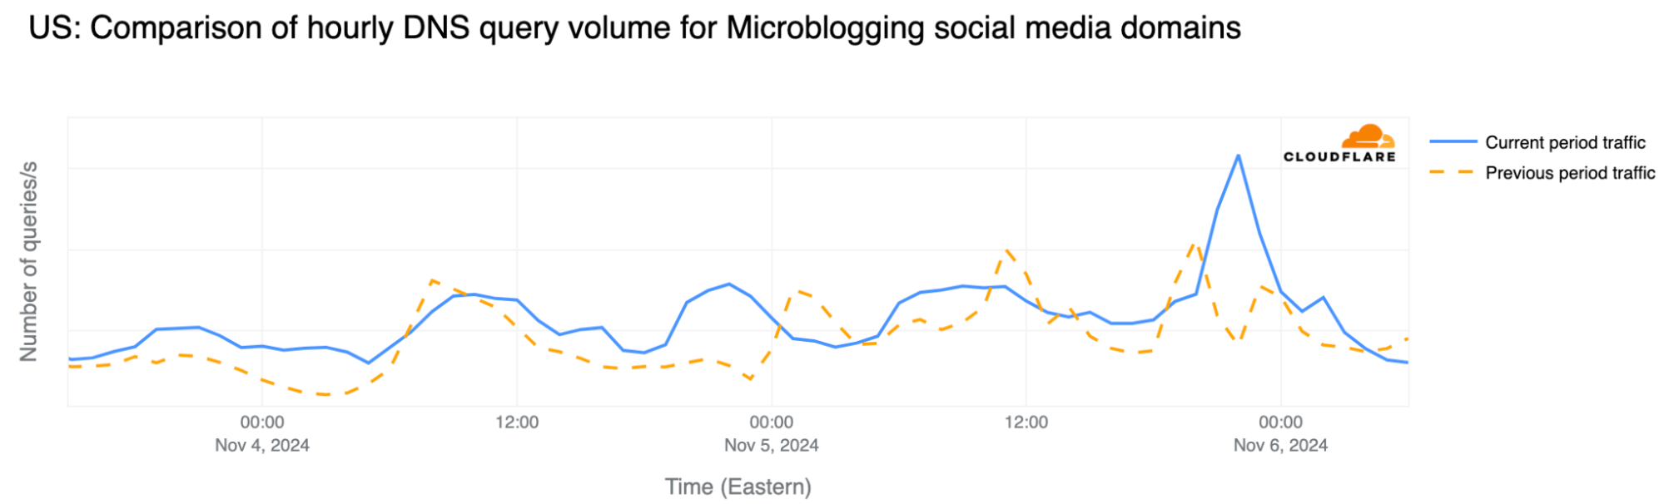Click the 00:00 tick above Nov 4

(x=262, y=422)
